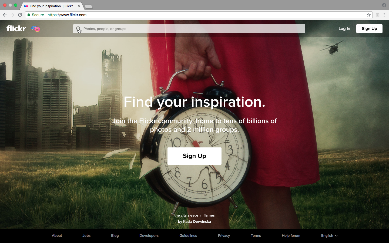The image size is (389, 243).
Task: Go back to previous page
Action: (5, 15)
